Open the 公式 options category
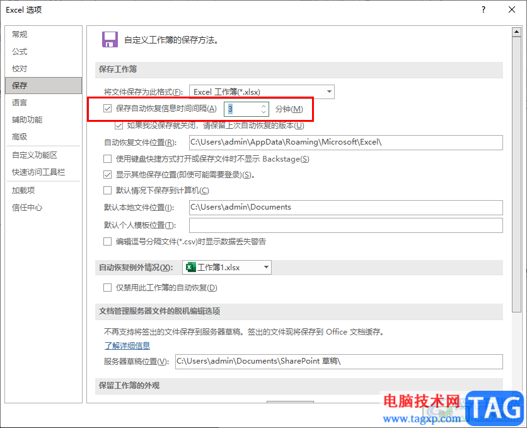This screenshot has height=428, width=527. coord(43,52)
